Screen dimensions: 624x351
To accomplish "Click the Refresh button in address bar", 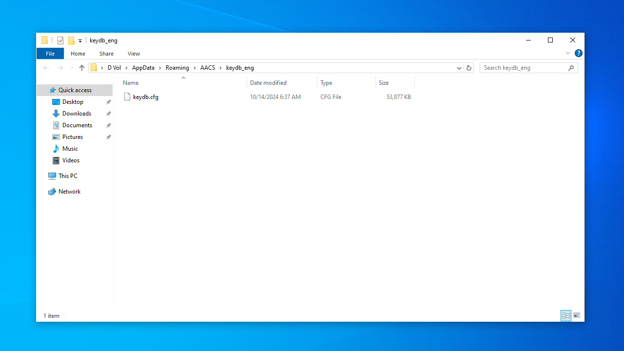I will click(x=469, y=68).
